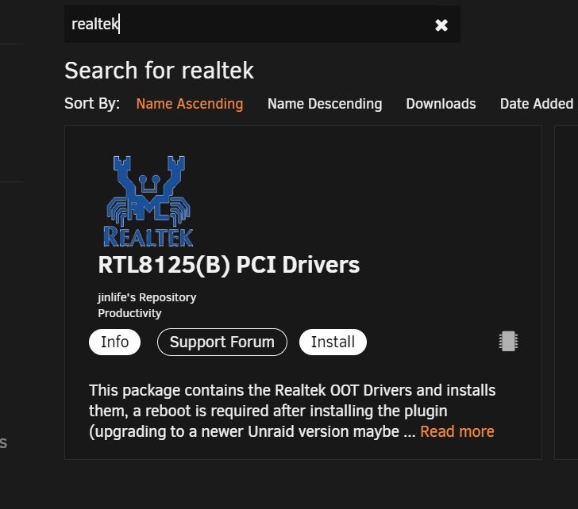Sort results by Name Ascending
This screenshot has width=578, height=509.
(x=190, y=104)
